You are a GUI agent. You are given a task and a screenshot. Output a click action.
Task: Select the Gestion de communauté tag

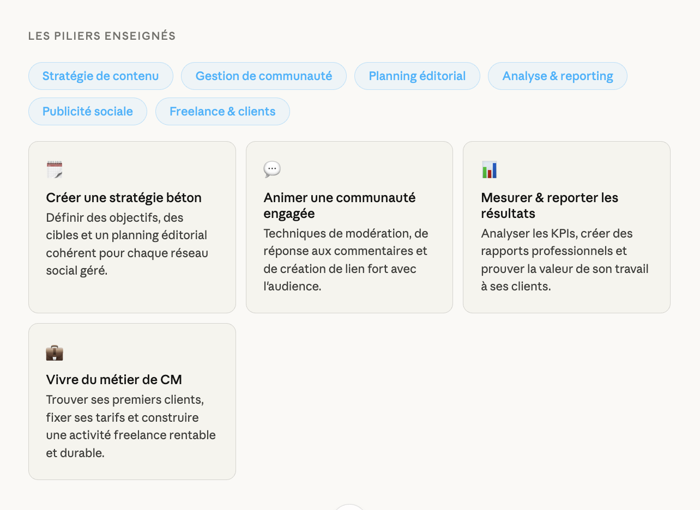click(x=264, y=76)
